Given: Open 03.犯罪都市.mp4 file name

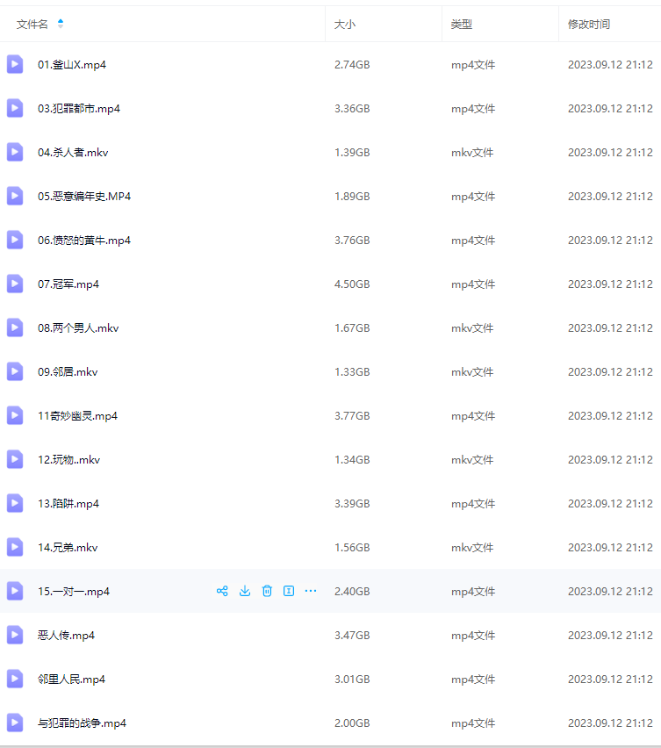Looking at the screenshot, I should (79, 109).
